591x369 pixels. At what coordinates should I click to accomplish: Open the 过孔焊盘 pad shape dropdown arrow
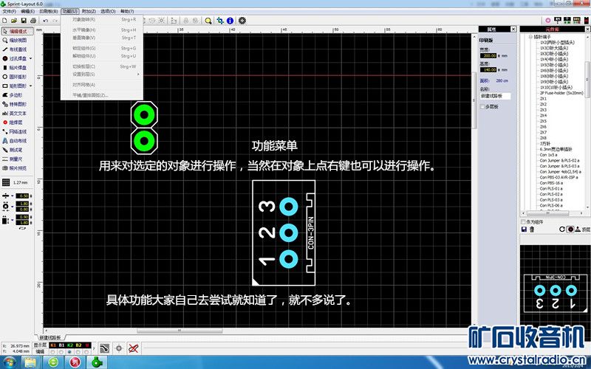point(32,58)
